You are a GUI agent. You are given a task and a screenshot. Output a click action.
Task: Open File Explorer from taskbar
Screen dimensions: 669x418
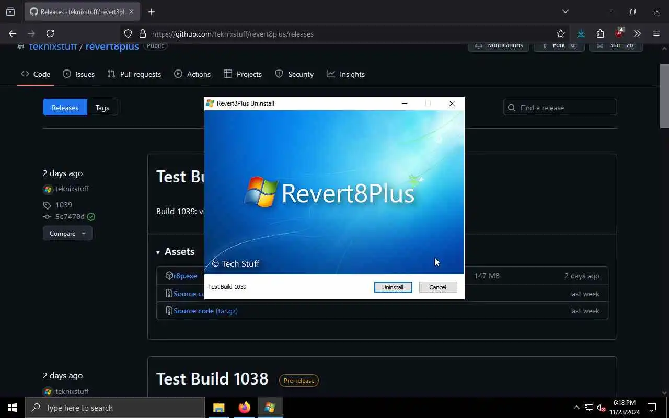(x=219, y=408)
